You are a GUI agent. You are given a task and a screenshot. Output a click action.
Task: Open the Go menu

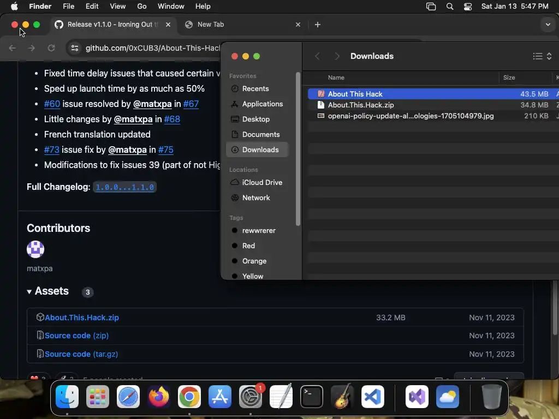pos(142,7)
